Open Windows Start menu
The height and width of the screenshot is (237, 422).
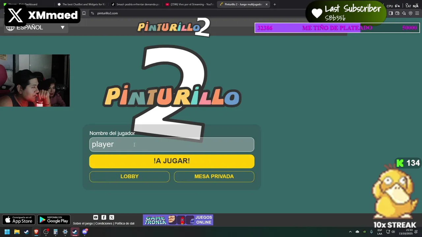[x=7, y=232]
